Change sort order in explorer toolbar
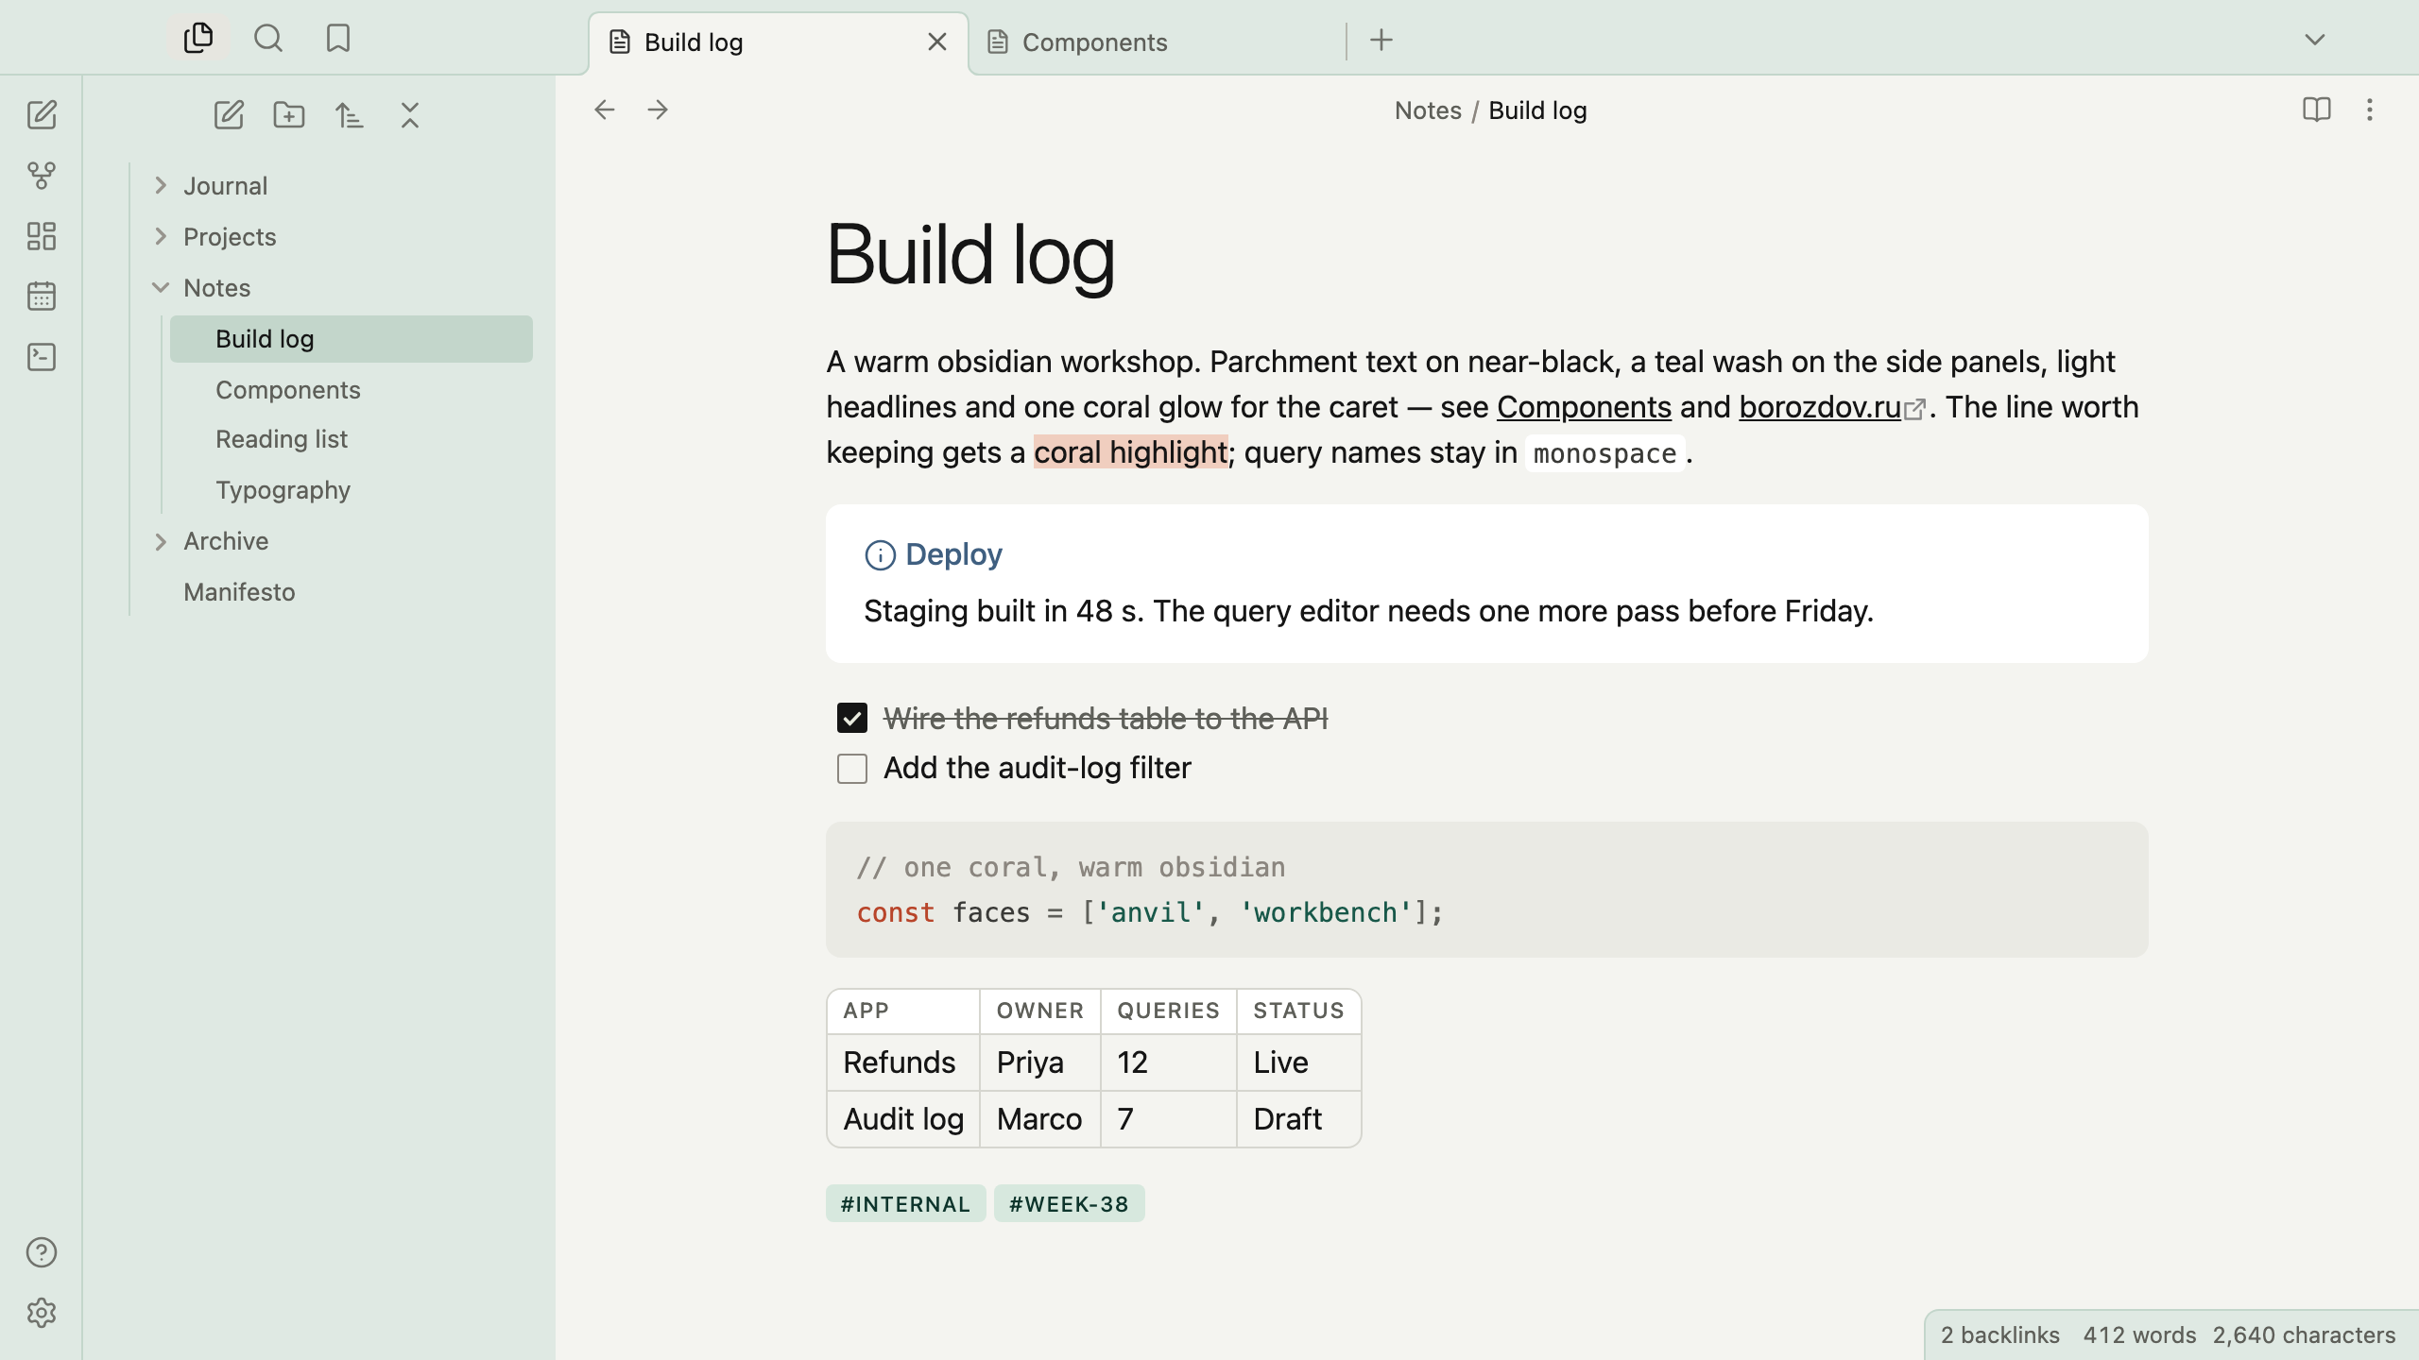Viewport: 2419px width, 1360px height. (350, 115)
